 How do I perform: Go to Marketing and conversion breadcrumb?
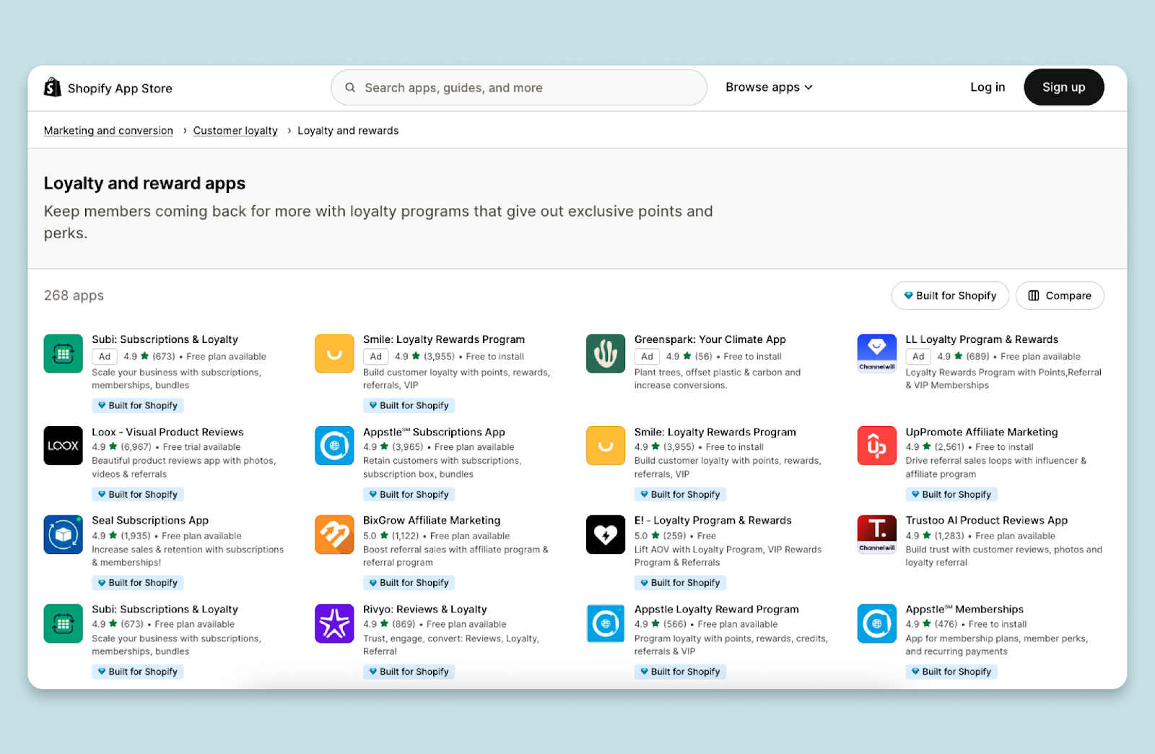108,131
